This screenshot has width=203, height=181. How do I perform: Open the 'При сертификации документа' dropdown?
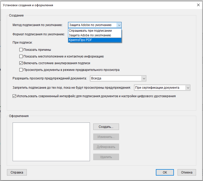(162, 88)
